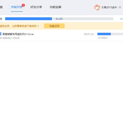Click the rar file icon
This screenshot has height=123, width=123.
[x=0, y=34]
